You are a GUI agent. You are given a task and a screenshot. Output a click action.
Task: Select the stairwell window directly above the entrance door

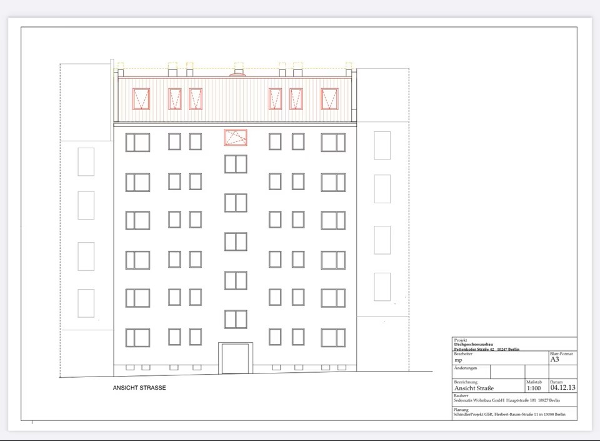236,319
